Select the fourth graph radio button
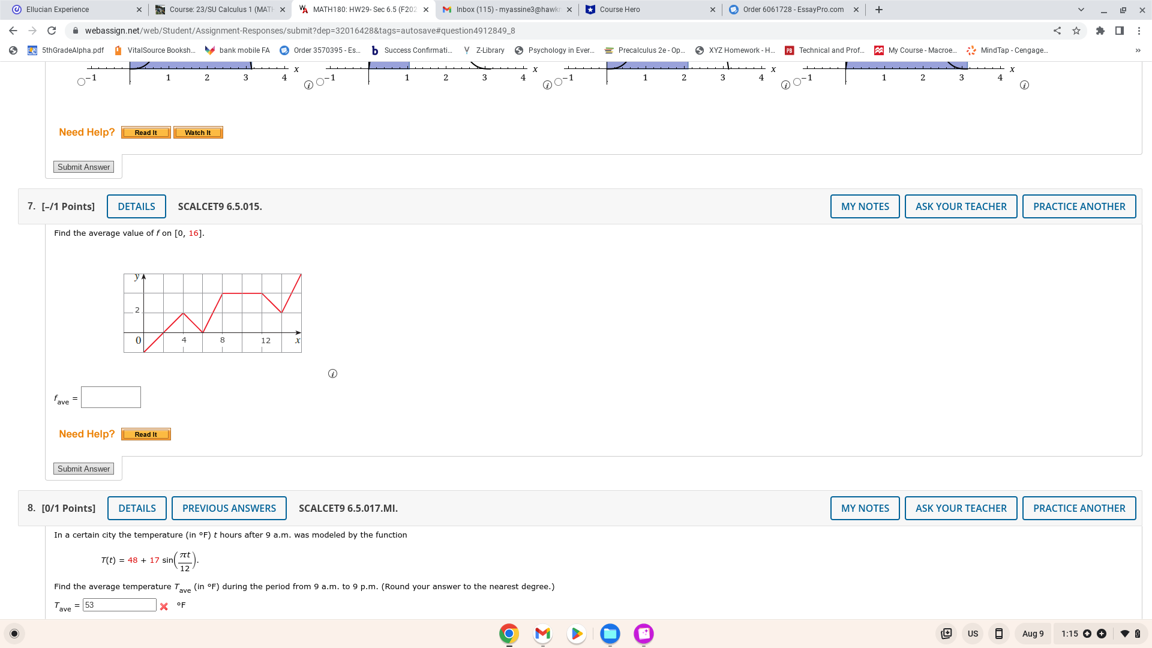The width and height of the screenshot is (1152, 648). pos(797,82)
